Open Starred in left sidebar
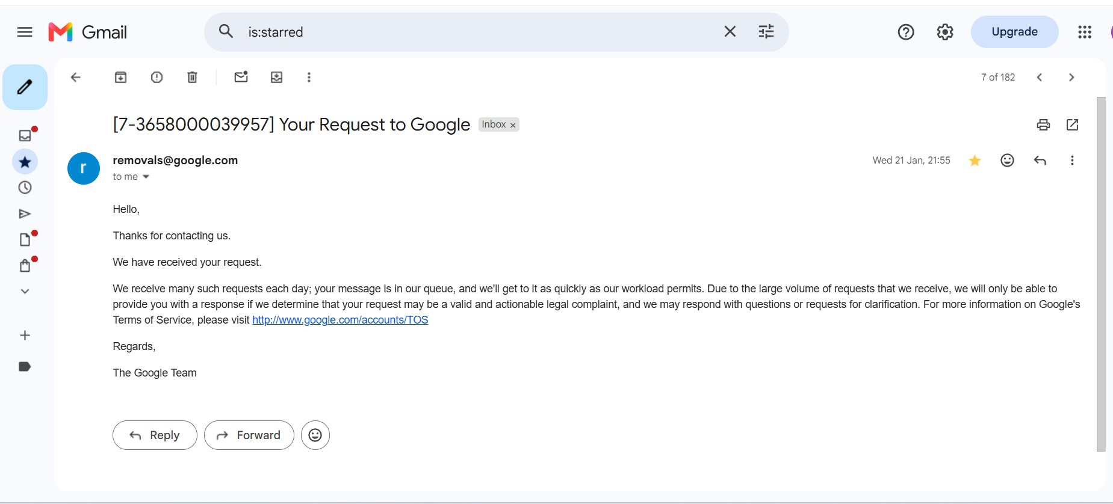Viewport: 1113px width, 504px height. click(25, 162)
